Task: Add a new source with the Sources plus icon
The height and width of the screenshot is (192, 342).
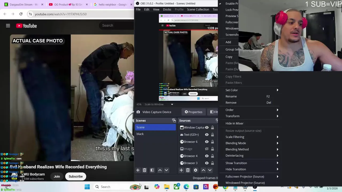Action: (181, 170)
